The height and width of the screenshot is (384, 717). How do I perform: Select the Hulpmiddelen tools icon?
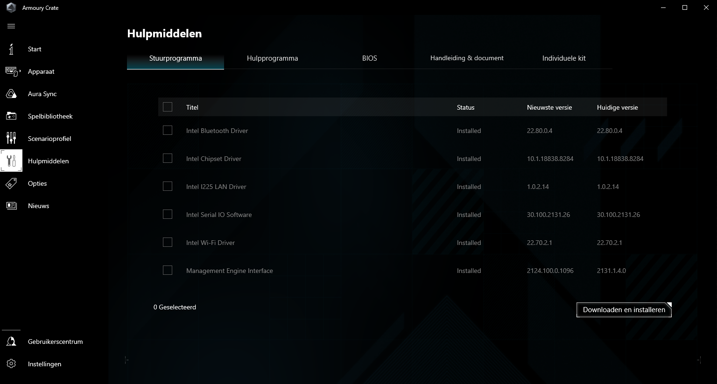[x=11, y=161]
